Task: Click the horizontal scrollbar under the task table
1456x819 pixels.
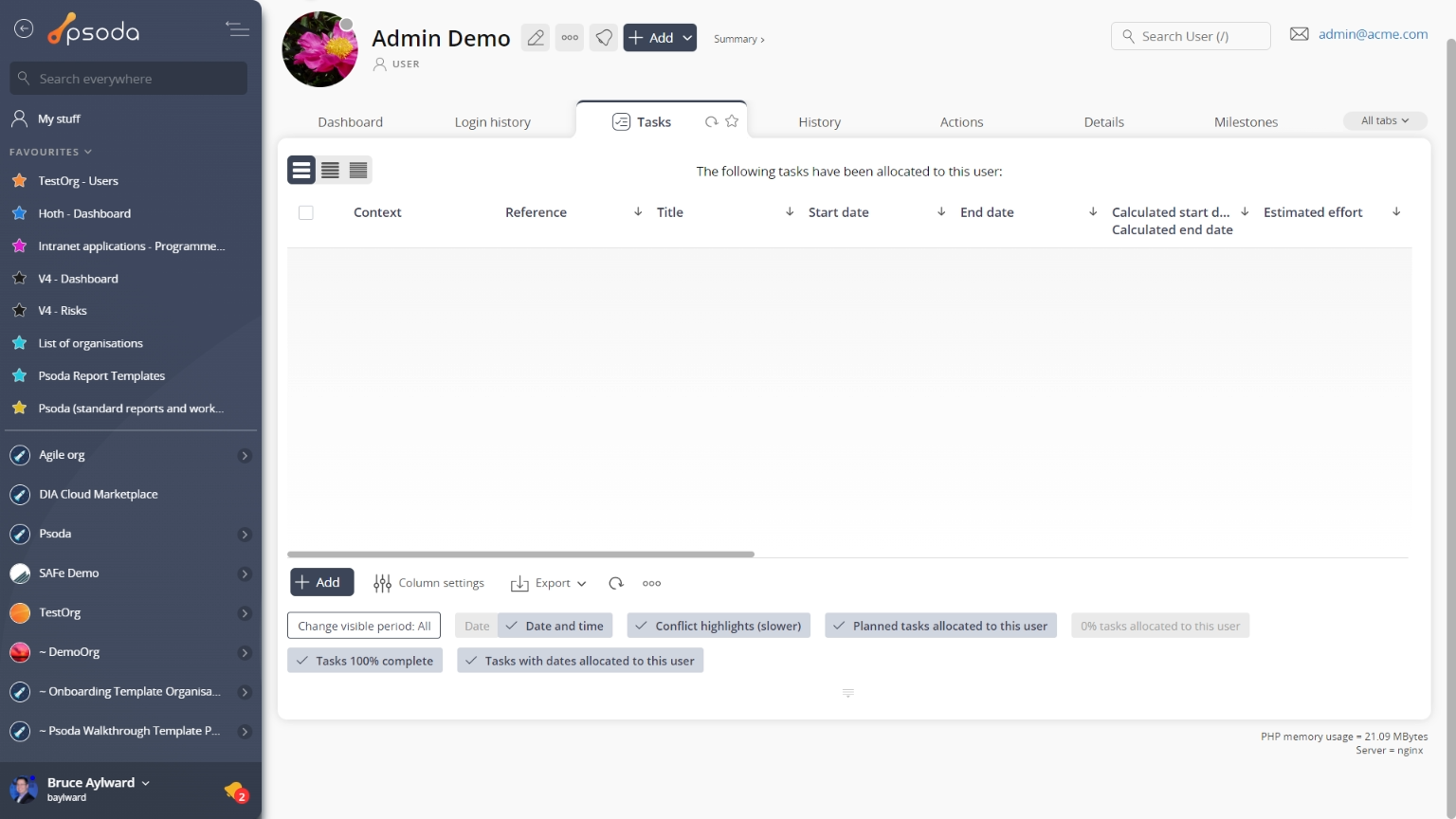Action: point(520,555)
